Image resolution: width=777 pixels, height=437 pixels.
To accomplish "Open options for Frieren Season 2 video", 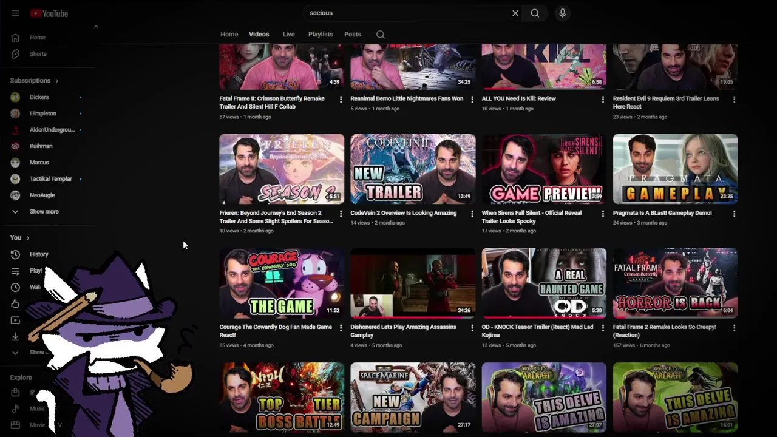I will 341,214.
